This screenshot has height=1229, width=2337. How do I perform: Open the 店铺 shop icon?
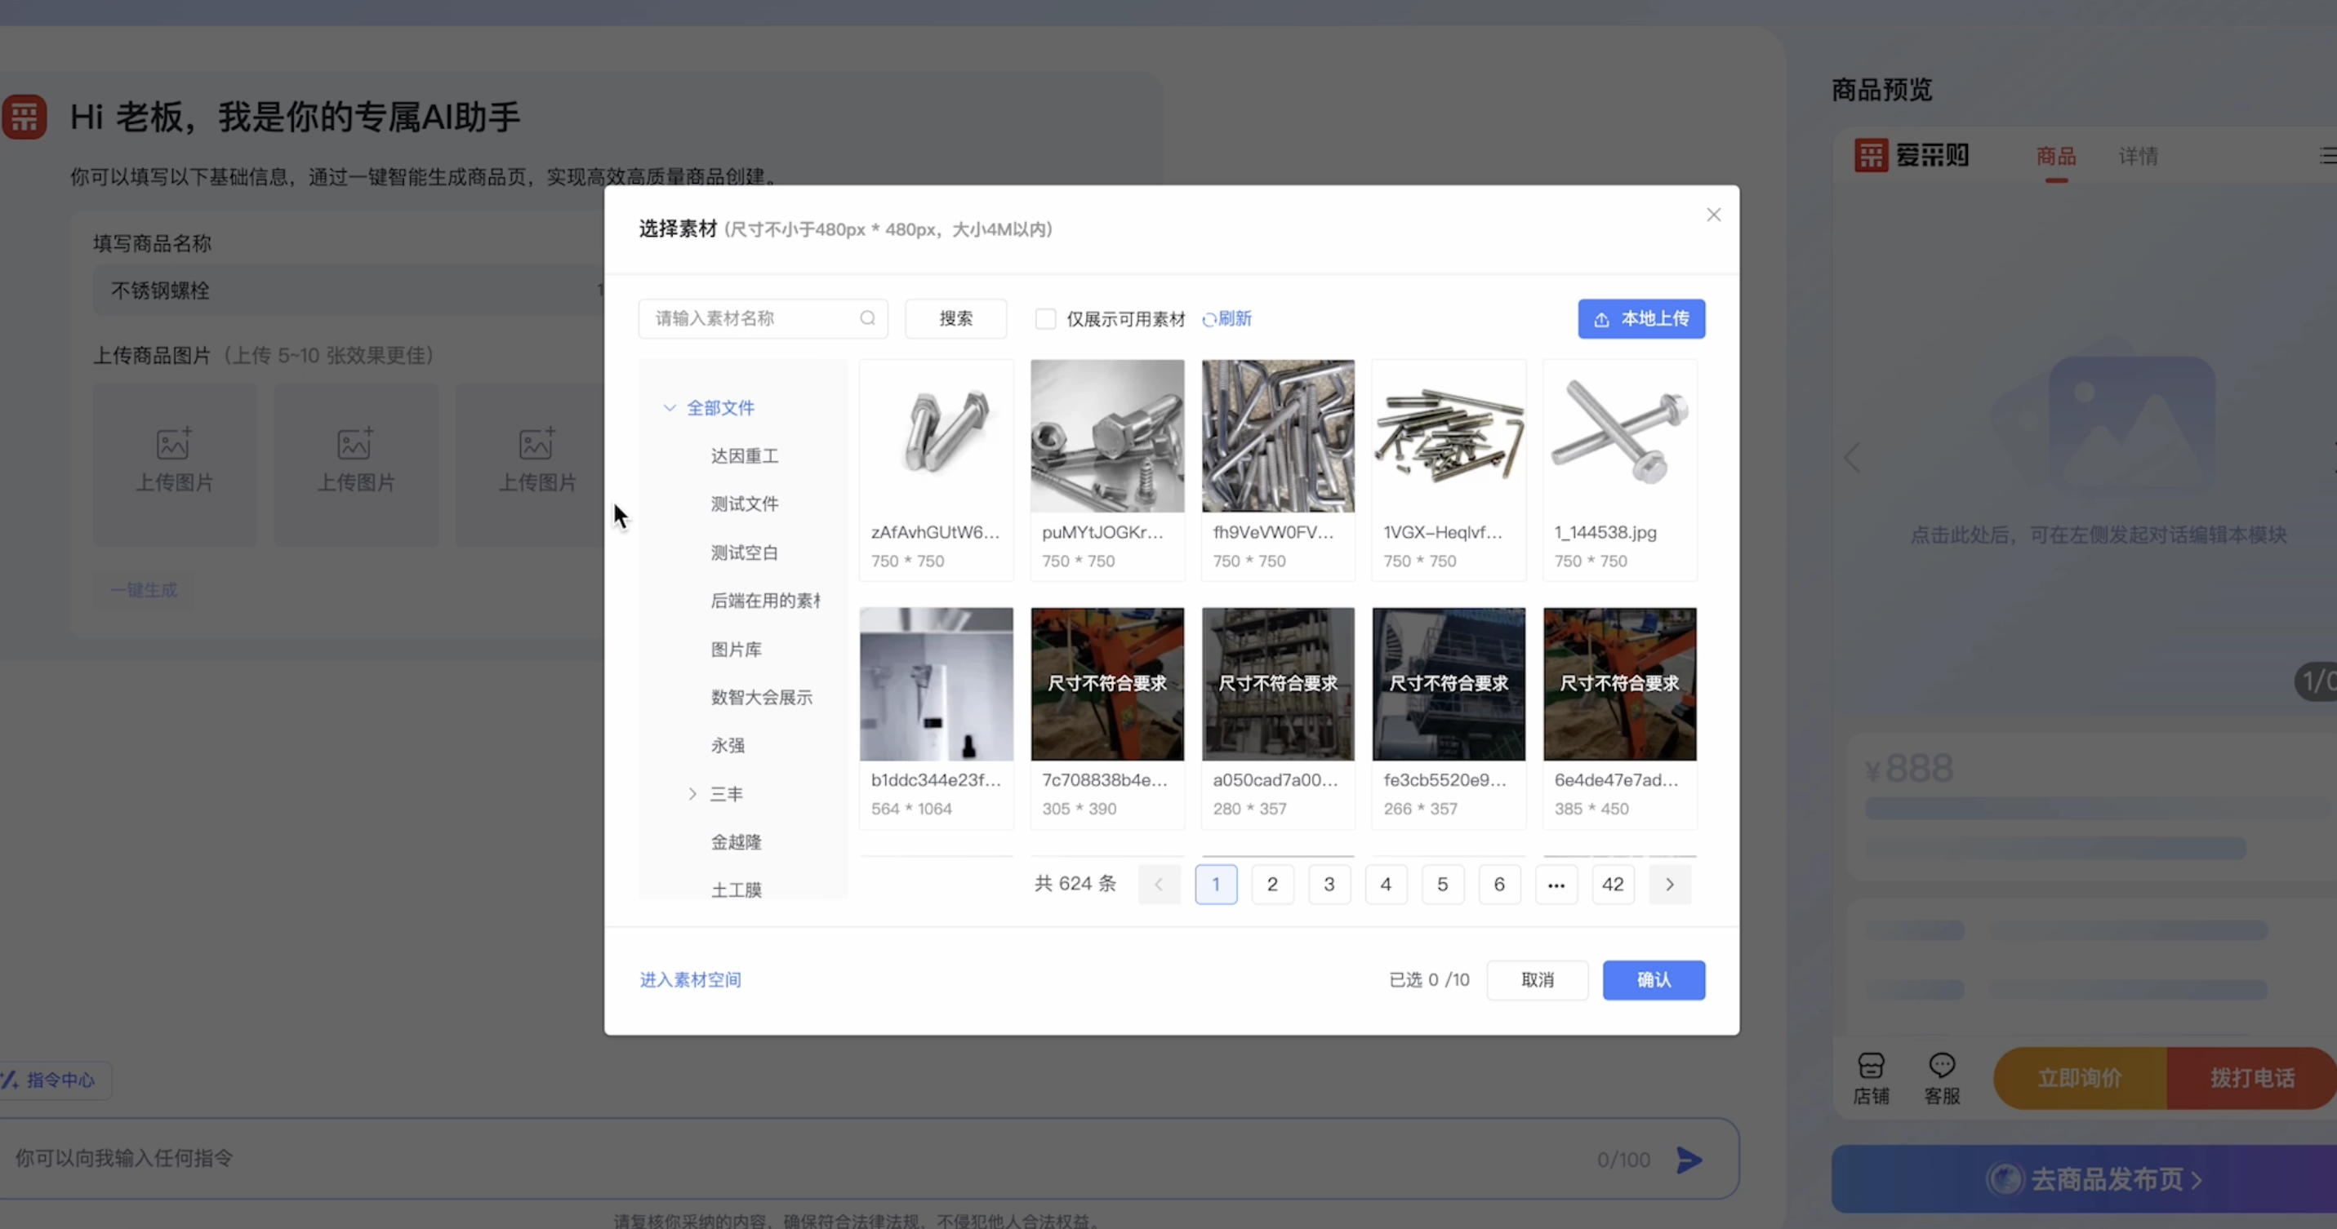[1871, 1065]
